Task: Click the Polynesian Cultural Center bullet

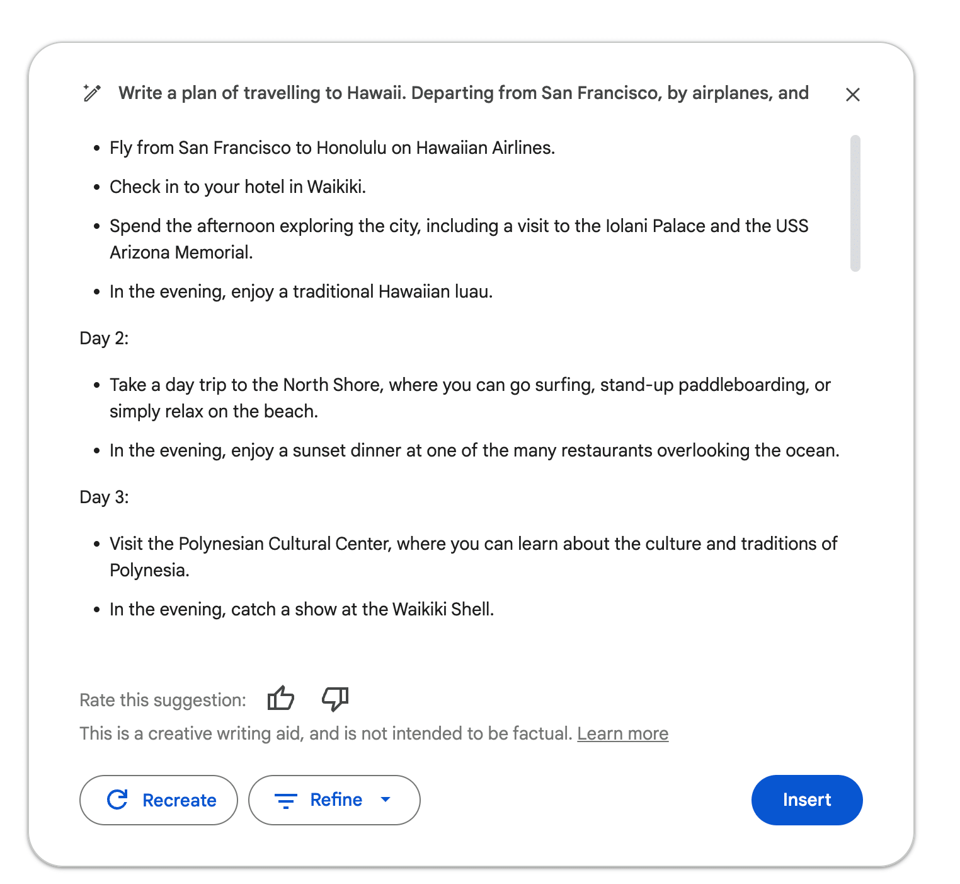Action: [x=472, y=544]
